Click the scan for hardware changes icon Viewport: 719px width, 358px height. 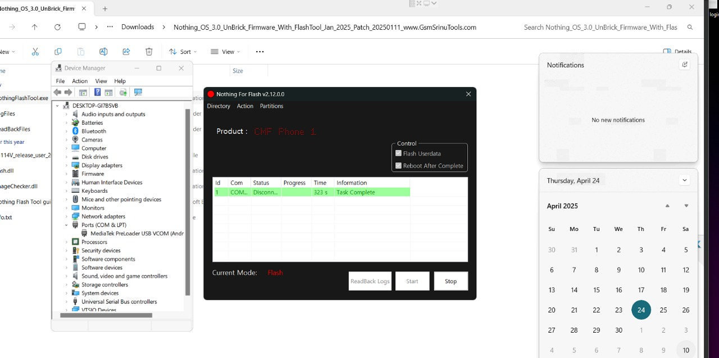point(138,92)
